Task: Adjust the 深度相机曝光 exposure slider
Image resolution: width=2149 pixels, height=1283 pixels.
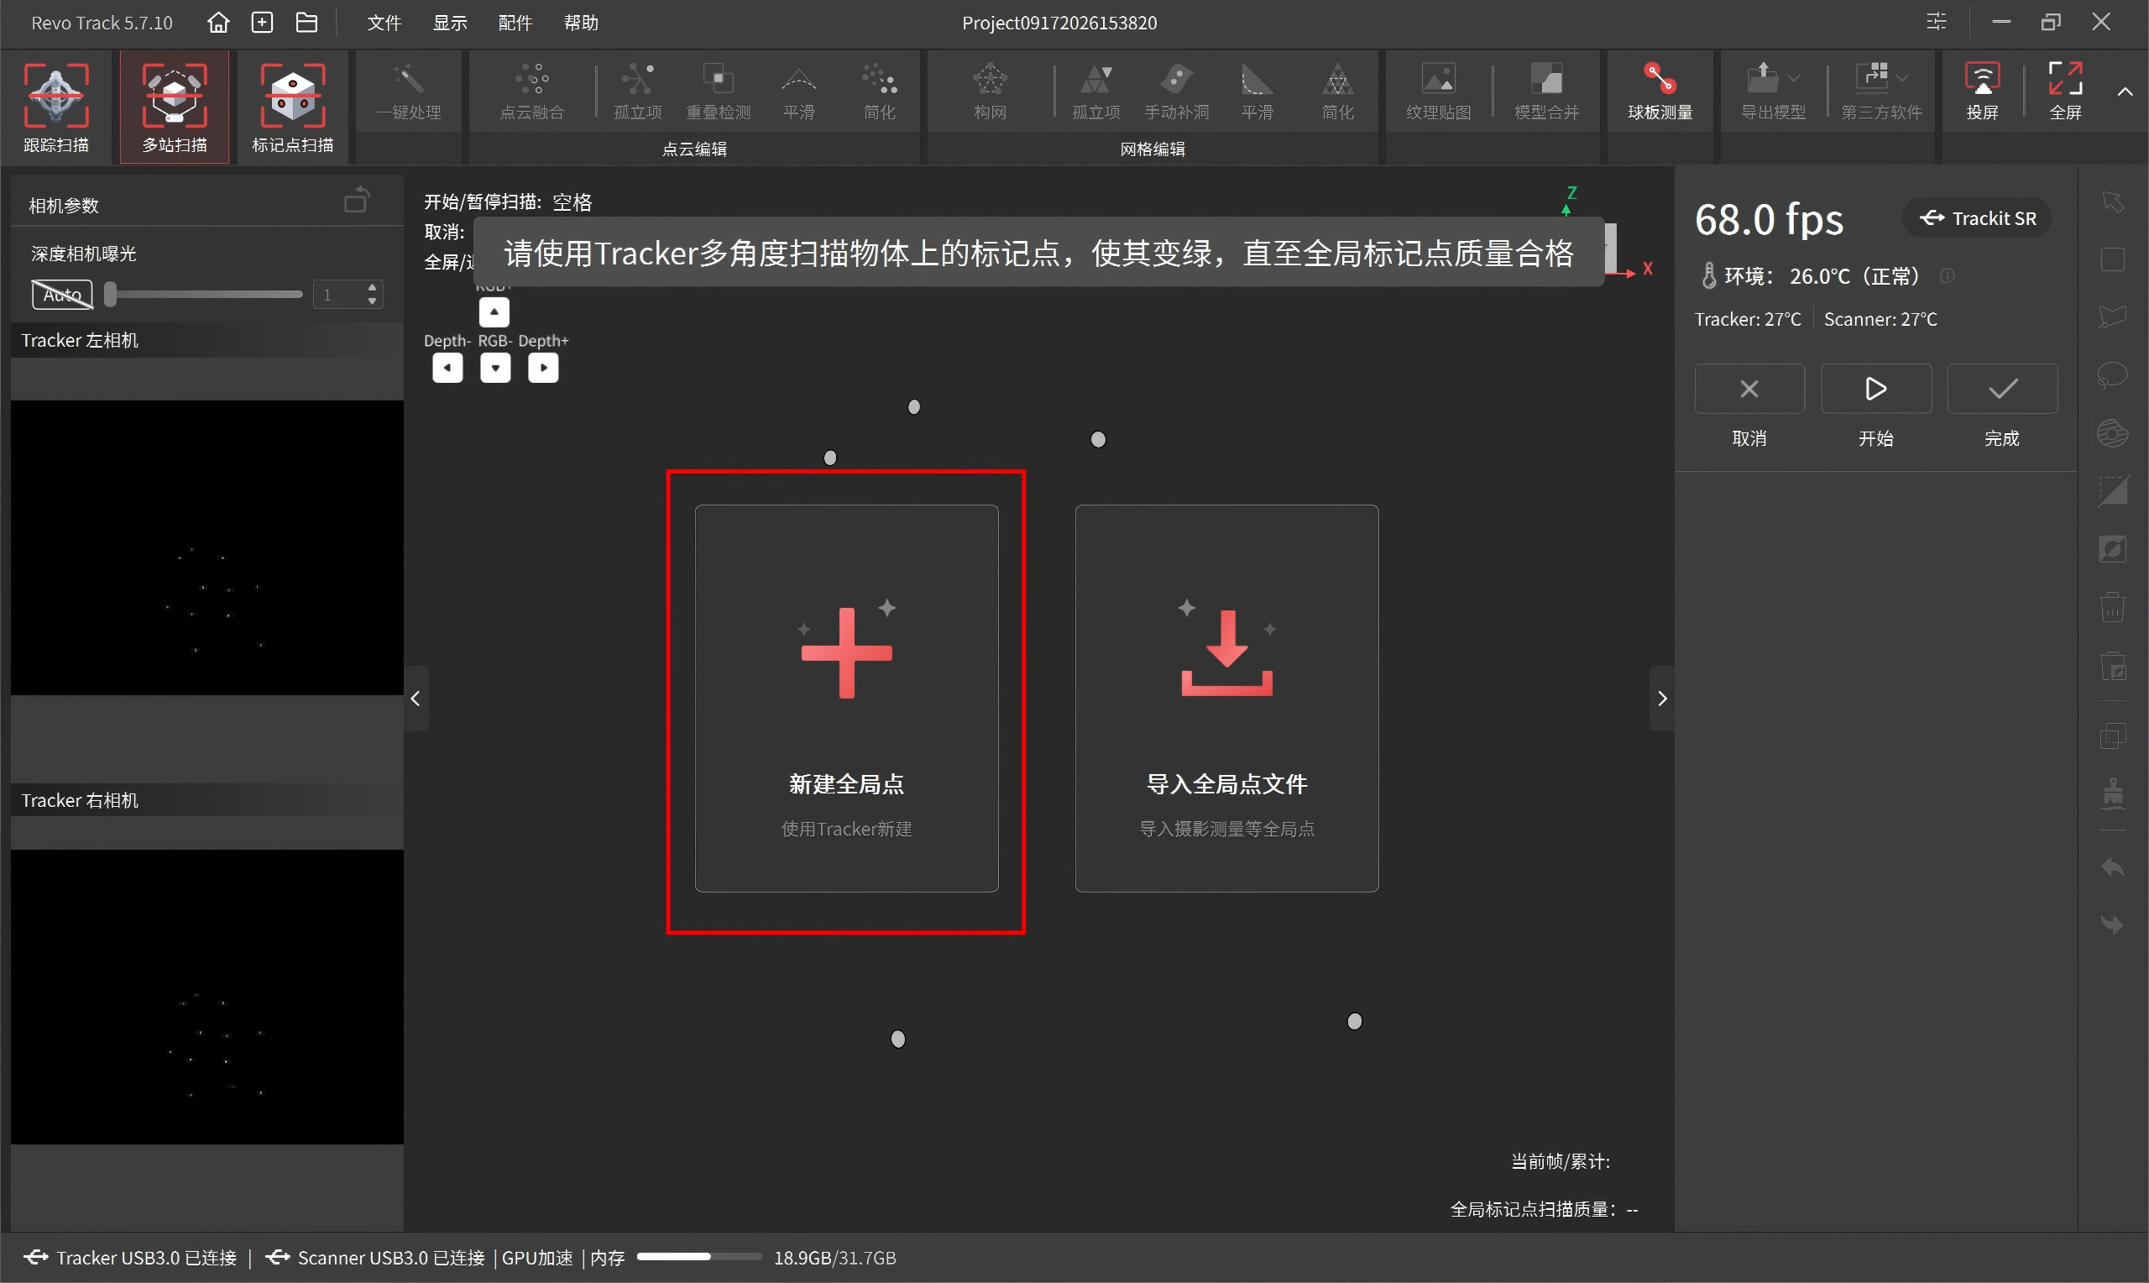Action: (x=204, y=295)
